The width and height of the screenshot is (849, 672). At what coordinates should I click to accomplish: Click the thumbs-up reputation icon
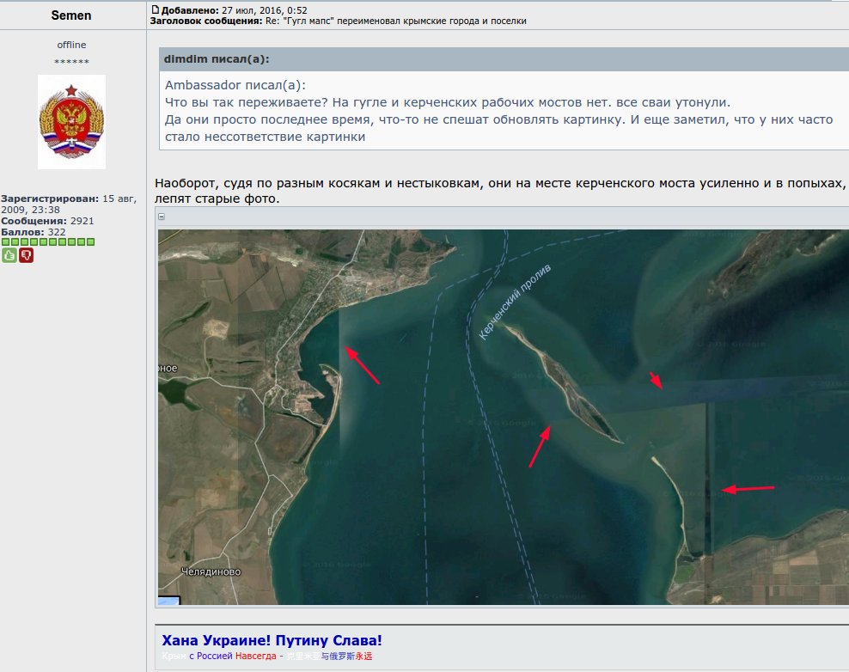tap(9, 255)
